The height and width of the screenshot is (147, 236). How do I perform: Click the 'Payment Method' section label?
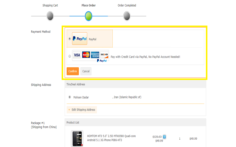click(x=41, y=32)
